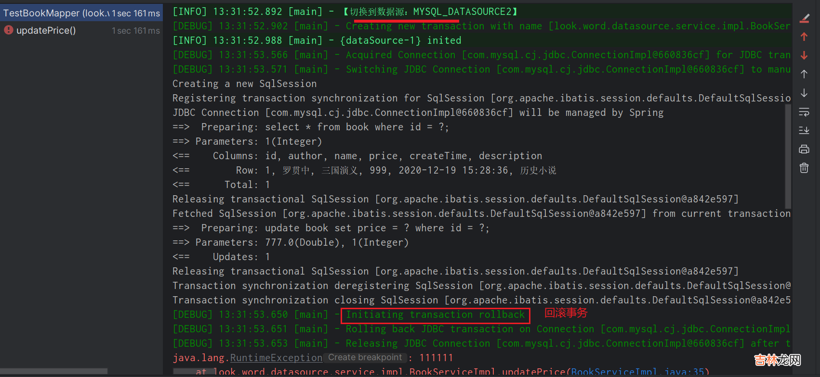The width and height of the screenshot is (820, 377).
Task: Click 'Registering transaction synchronization for SqlSession' line
Action: point(482,98)
